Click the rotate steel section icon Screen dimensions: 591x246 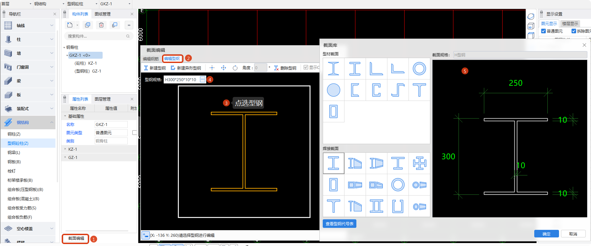tap(235, 68)
